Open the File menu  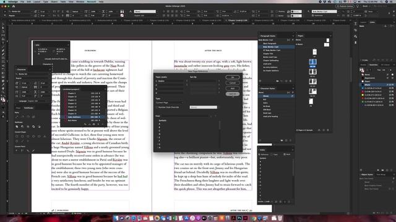[x=22, y=1]
